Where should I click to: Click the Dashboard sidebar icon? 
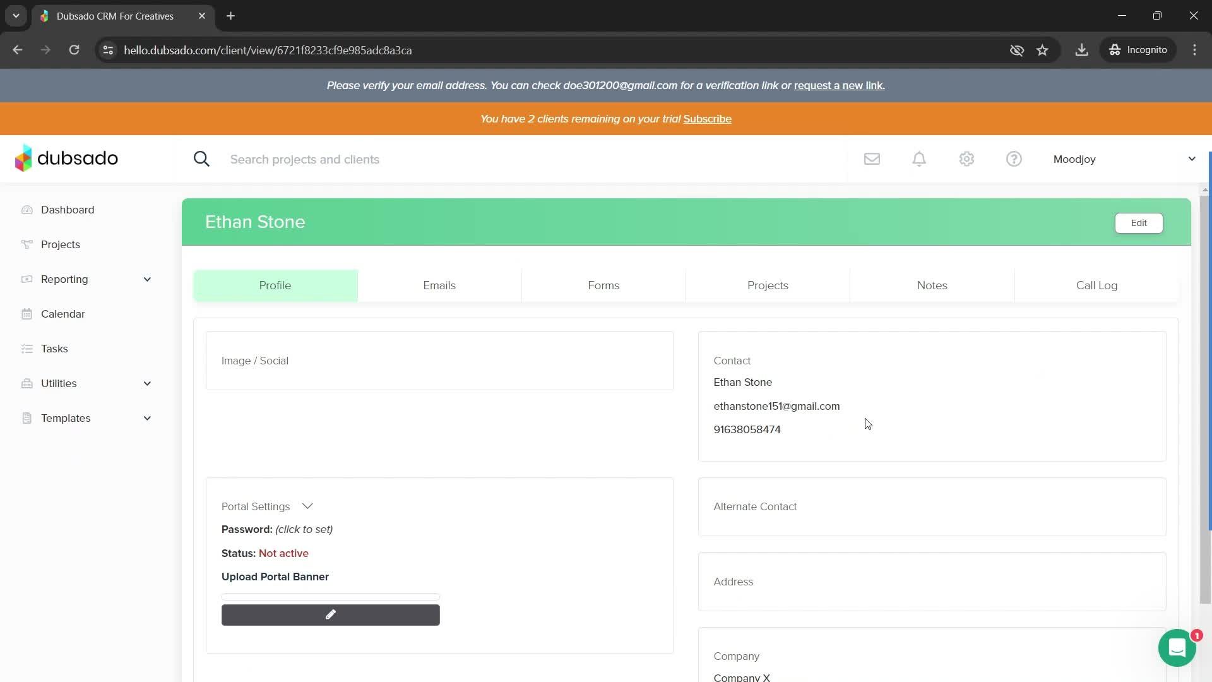pos(27,210)
